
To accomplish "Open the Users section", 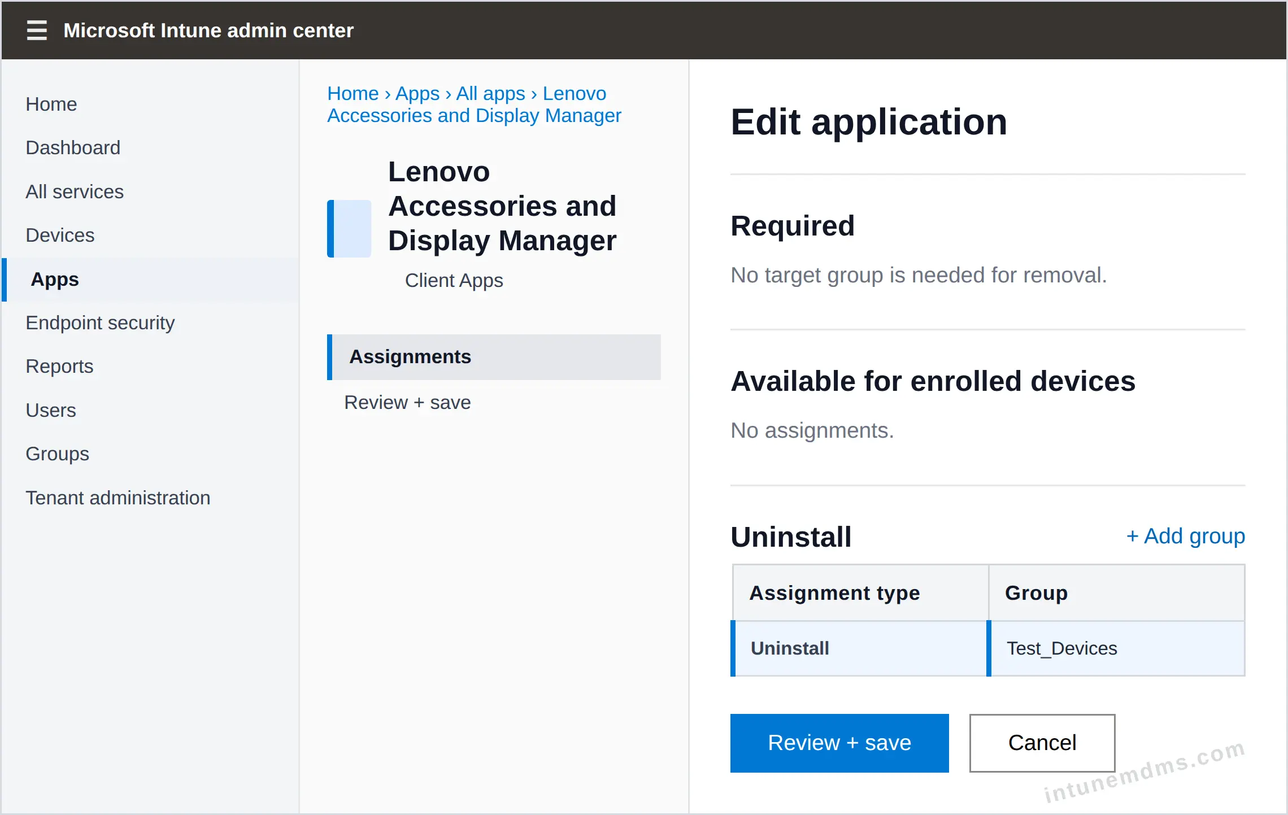I will [x=51, y=410].
